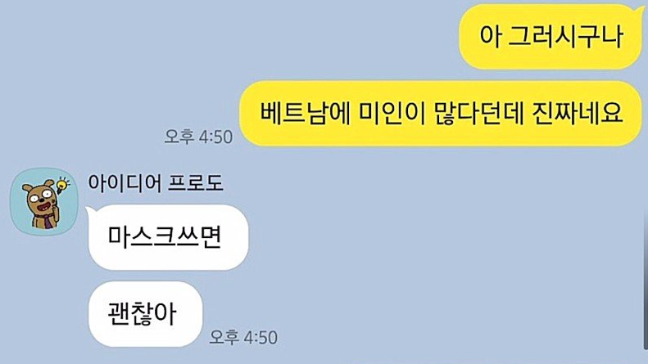The width and height of the screenshot is (648, 364).
Task: Click timestamp 오후 4:50 beside yellow bubble
Action: pos(198,137)
